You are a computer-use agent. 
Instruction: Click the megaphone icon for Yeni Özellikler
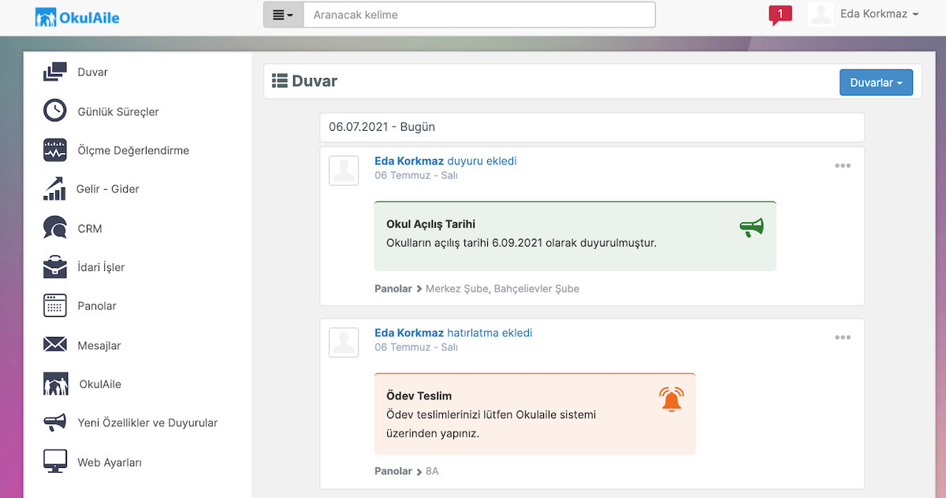55,422
